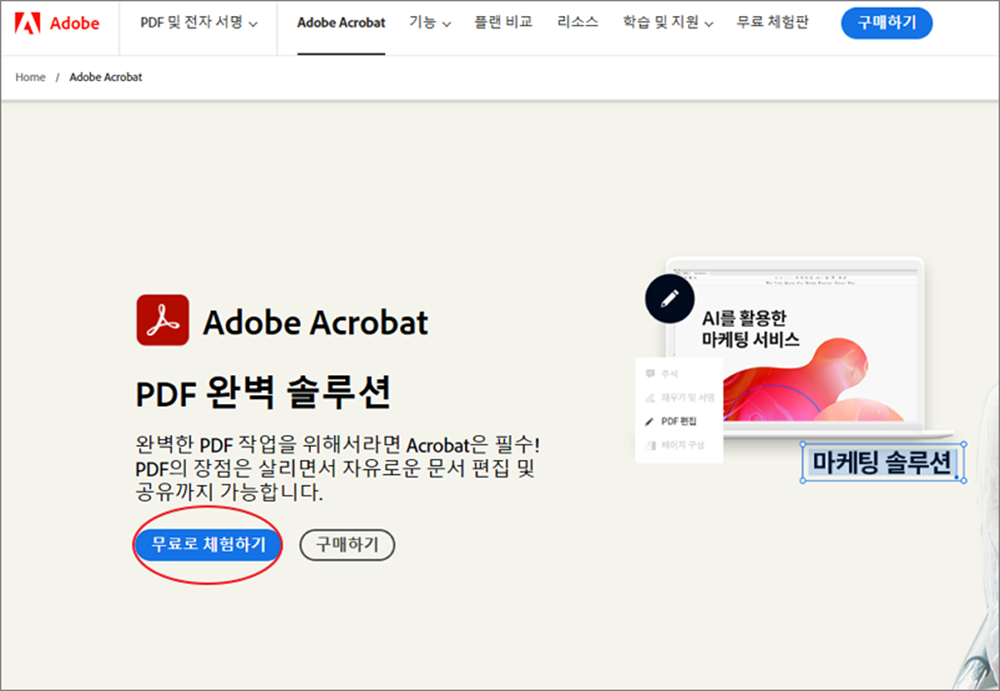Click the blue 구매하기 button in the header
This screenshot has width=1000, height=691.
click(x=887, y=23)
